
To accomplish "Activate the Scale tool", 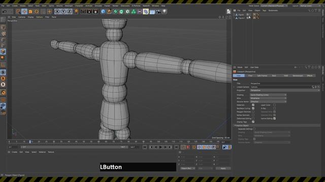I will coord(30,12).
